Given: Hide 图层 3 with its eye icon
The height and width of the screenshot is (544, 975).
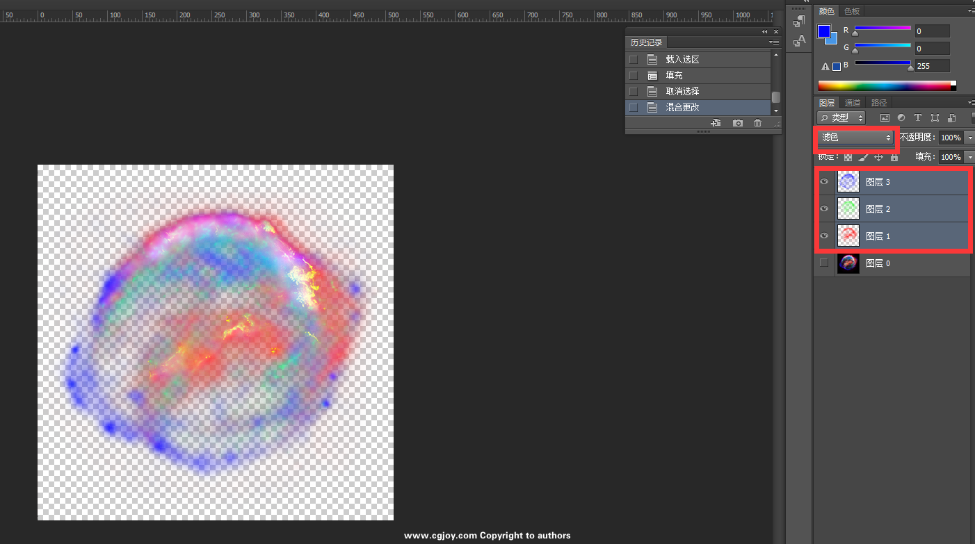Looking at the screenshot, I should [825, 182].
